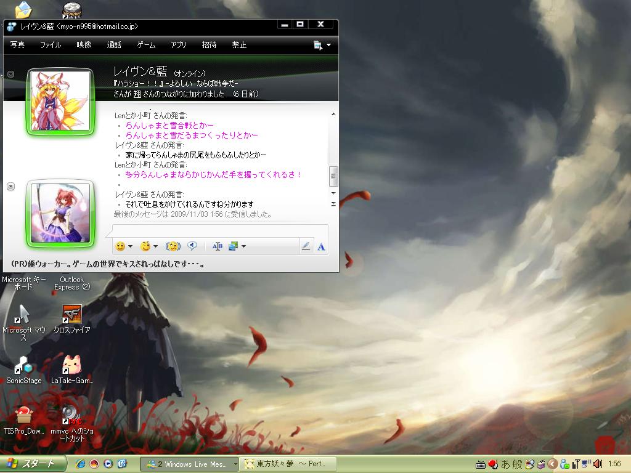Open the アプリ menu
The width and height of the screenshot is (631, 473).
point(178,45)
